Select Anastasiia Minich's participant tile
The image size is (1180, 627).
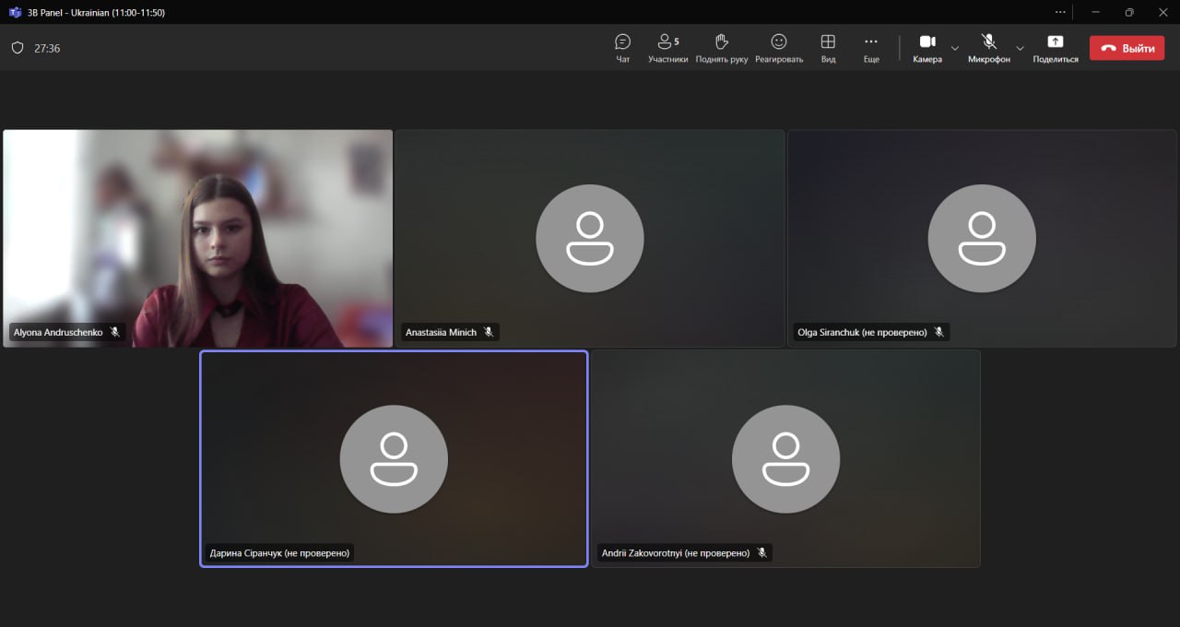click(589, 238)
